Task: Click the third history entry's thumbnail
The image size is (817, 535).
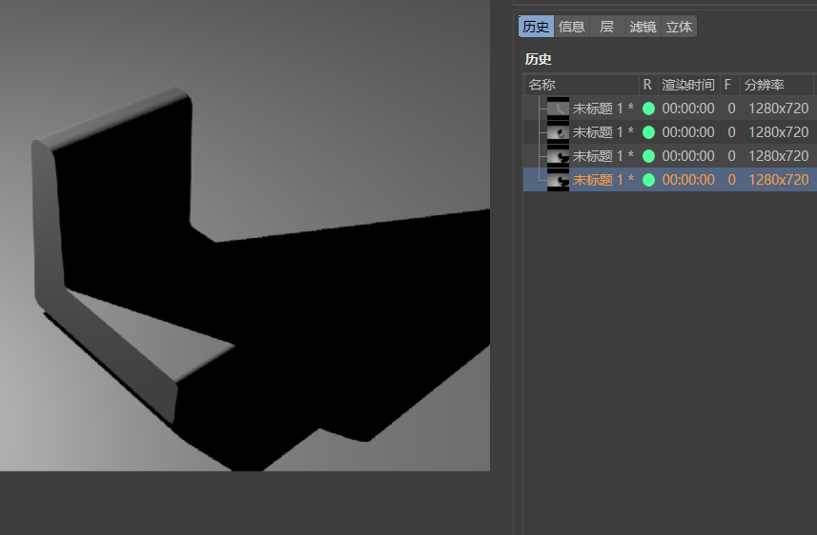Action: click(x=558, y=156)
